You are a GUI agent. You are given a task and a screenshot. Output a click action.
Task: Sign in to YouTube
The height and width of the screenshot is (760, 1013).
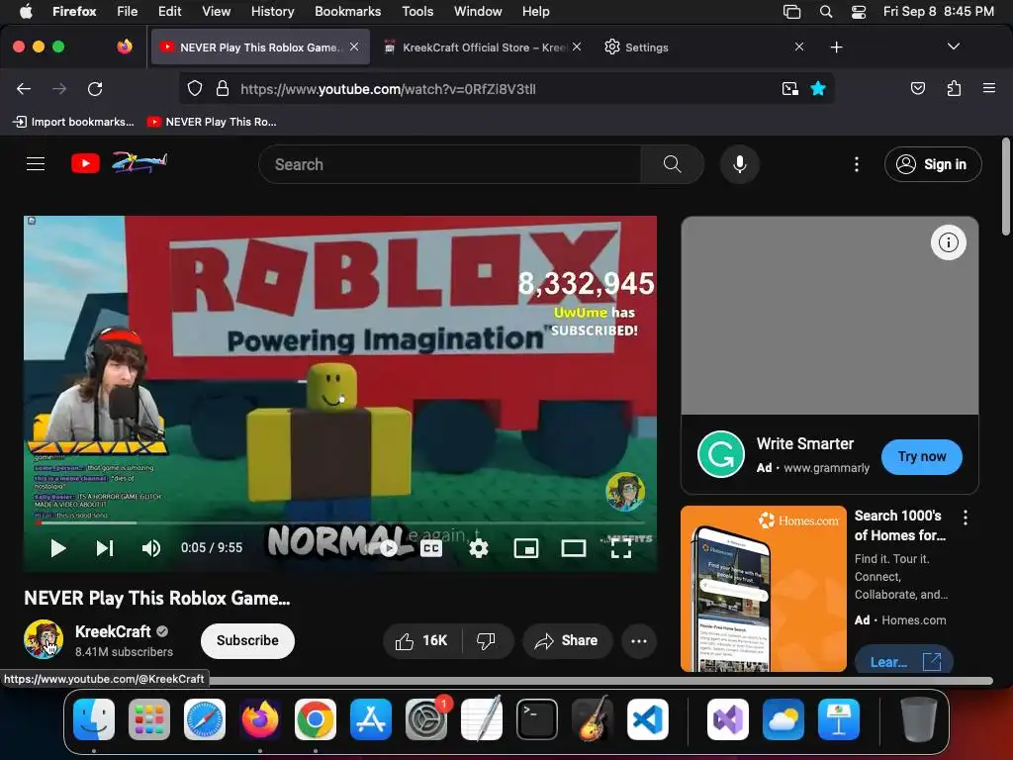tap(933, 164)
